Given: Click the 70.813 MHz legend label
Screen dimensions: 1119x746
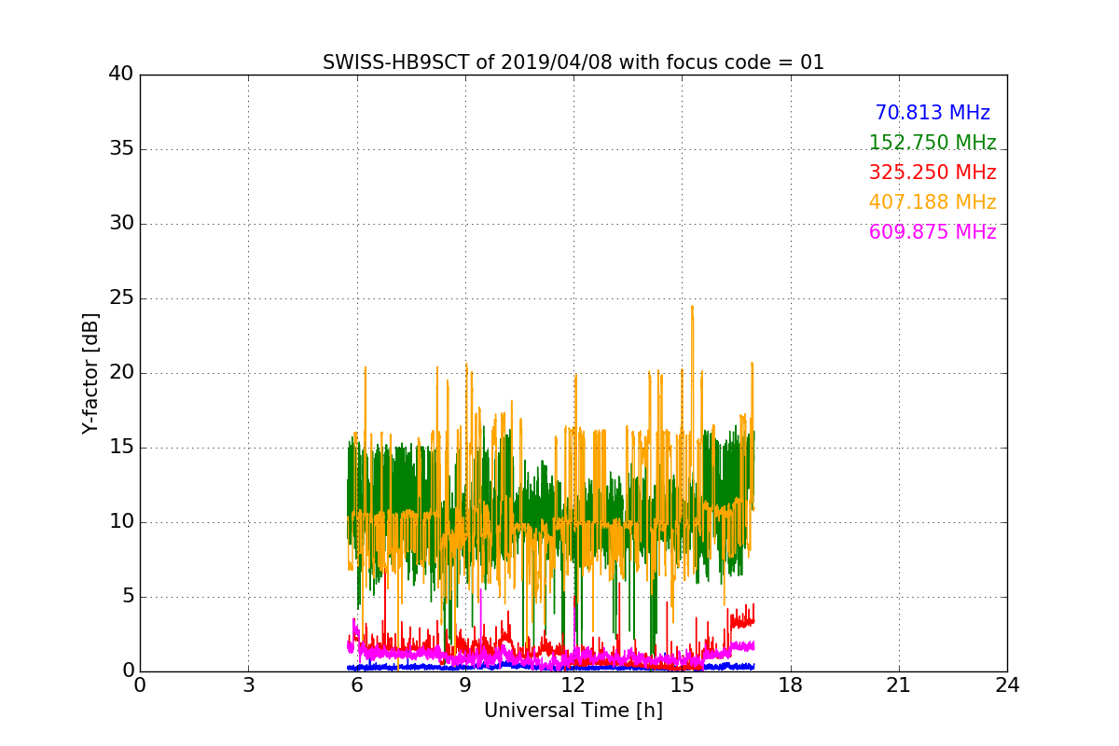Looking at the screenshot, I should [x=932, y=113].
